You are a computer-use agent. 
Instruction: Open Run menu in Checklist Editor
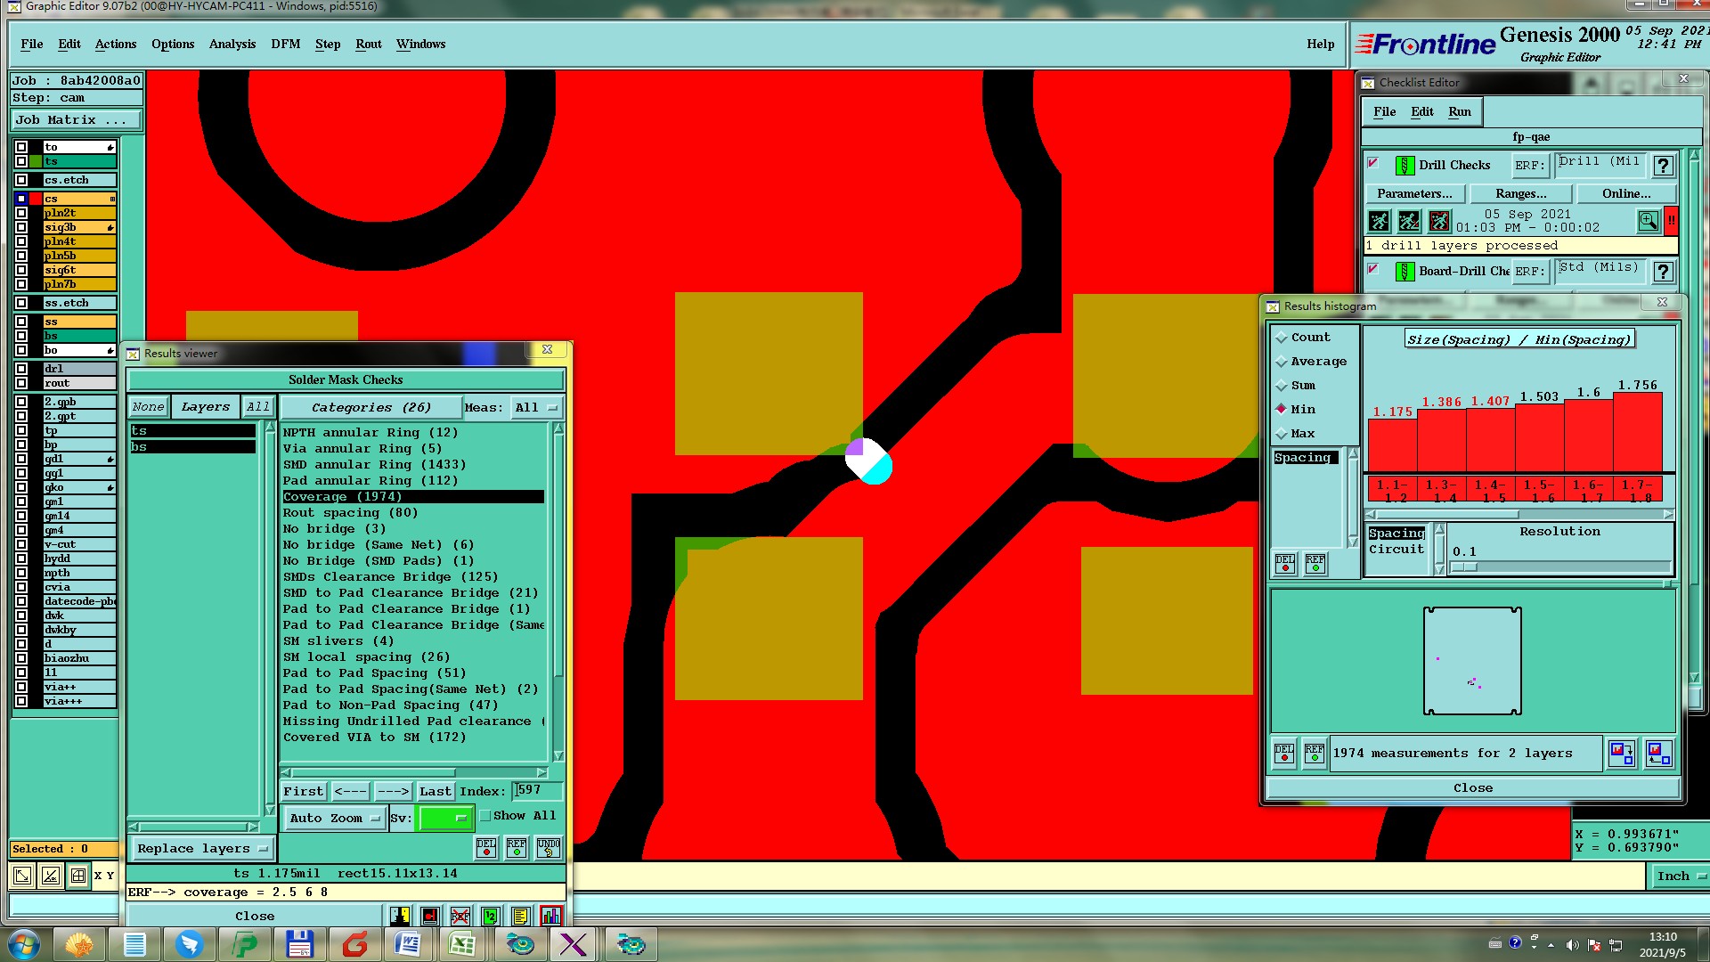click(x=1460, y=111)
